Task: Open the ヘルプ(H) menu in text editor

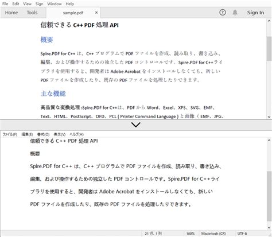Action: click(76, 134)
